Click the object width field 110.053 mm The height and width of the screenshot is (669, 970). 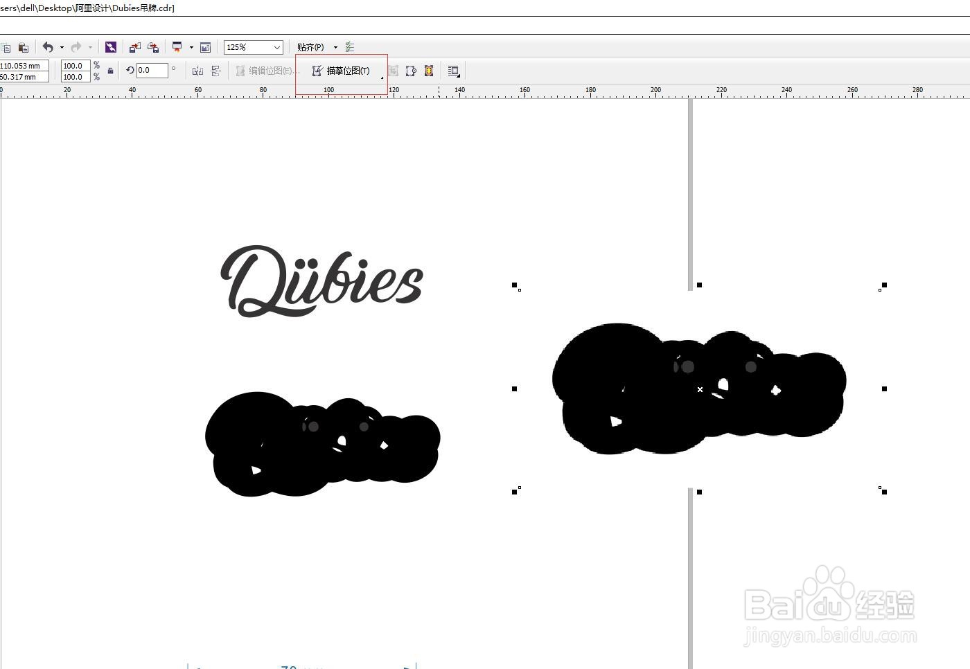click(x=24, y=66)
